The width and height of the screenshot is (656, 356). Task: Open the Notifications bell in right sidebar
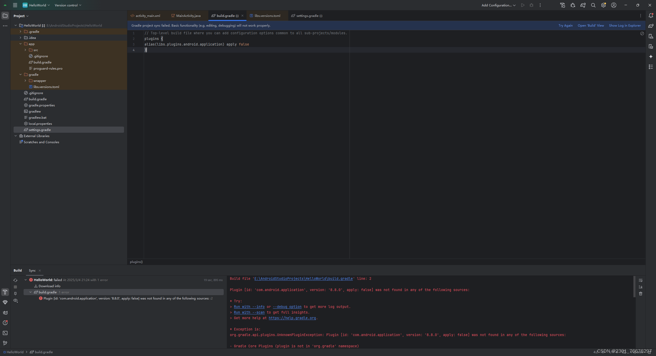pyautogui.click(x=651, y=15)
